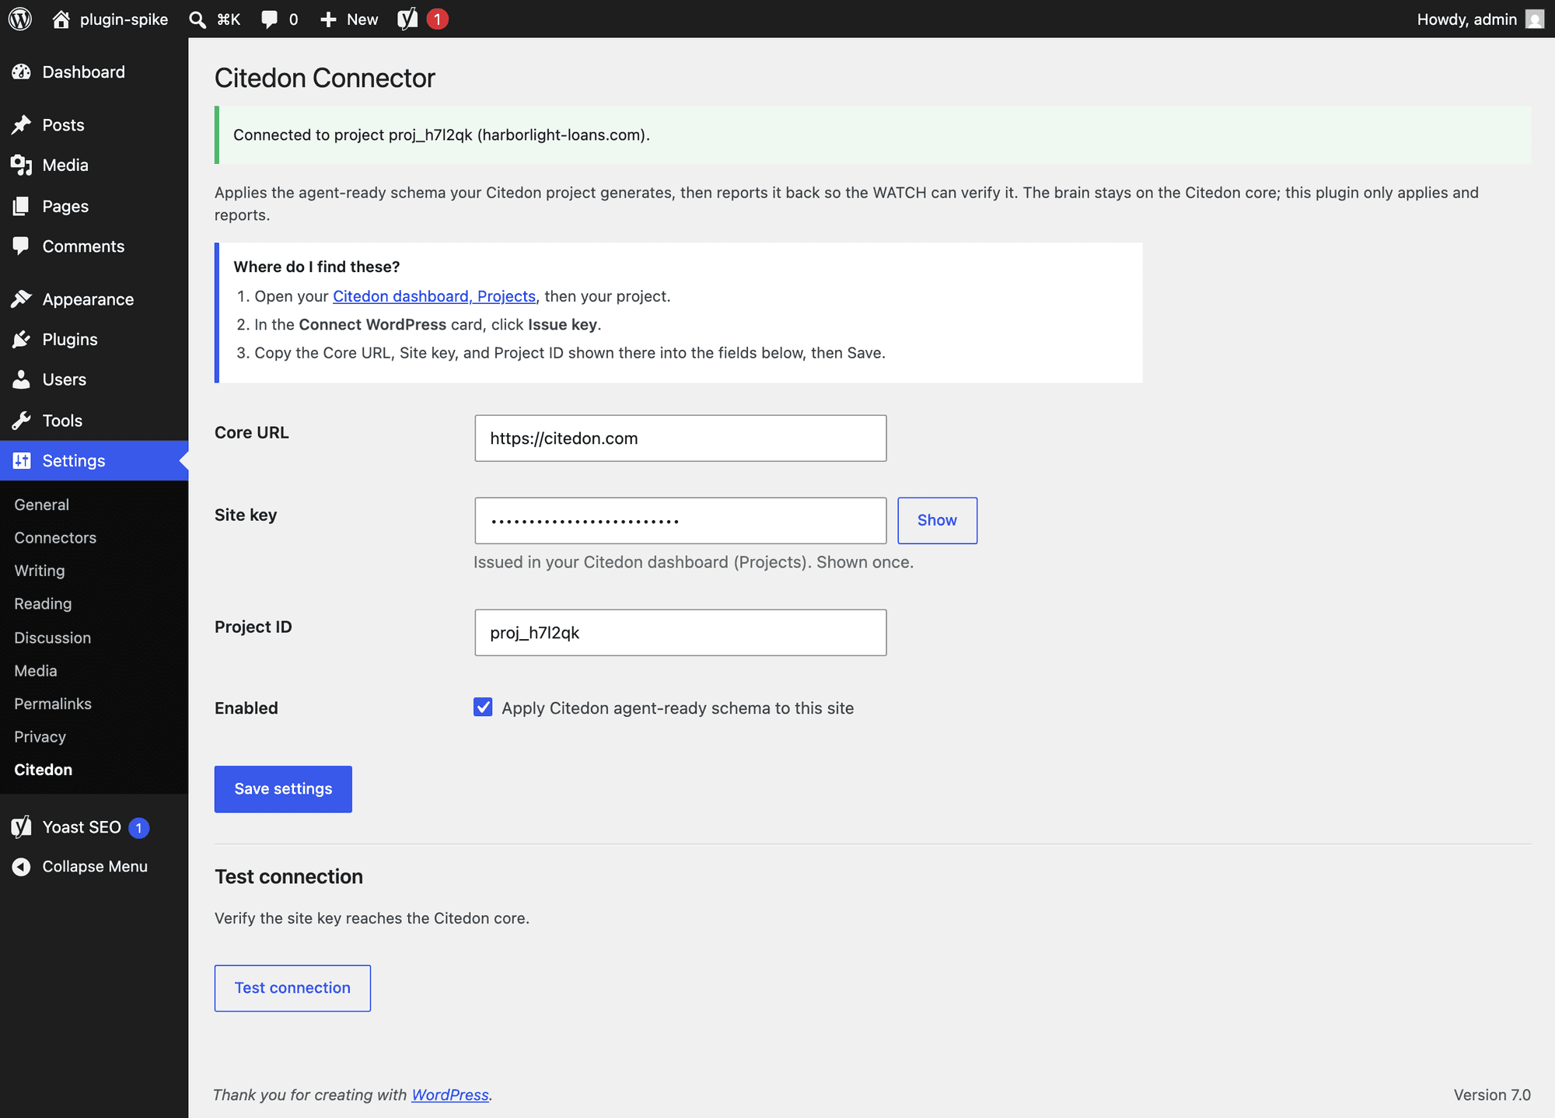Screen dimensions: 1555x1118
Task: Toggle the Apply Citedon schema checkbox
Action: pos(483,707)
